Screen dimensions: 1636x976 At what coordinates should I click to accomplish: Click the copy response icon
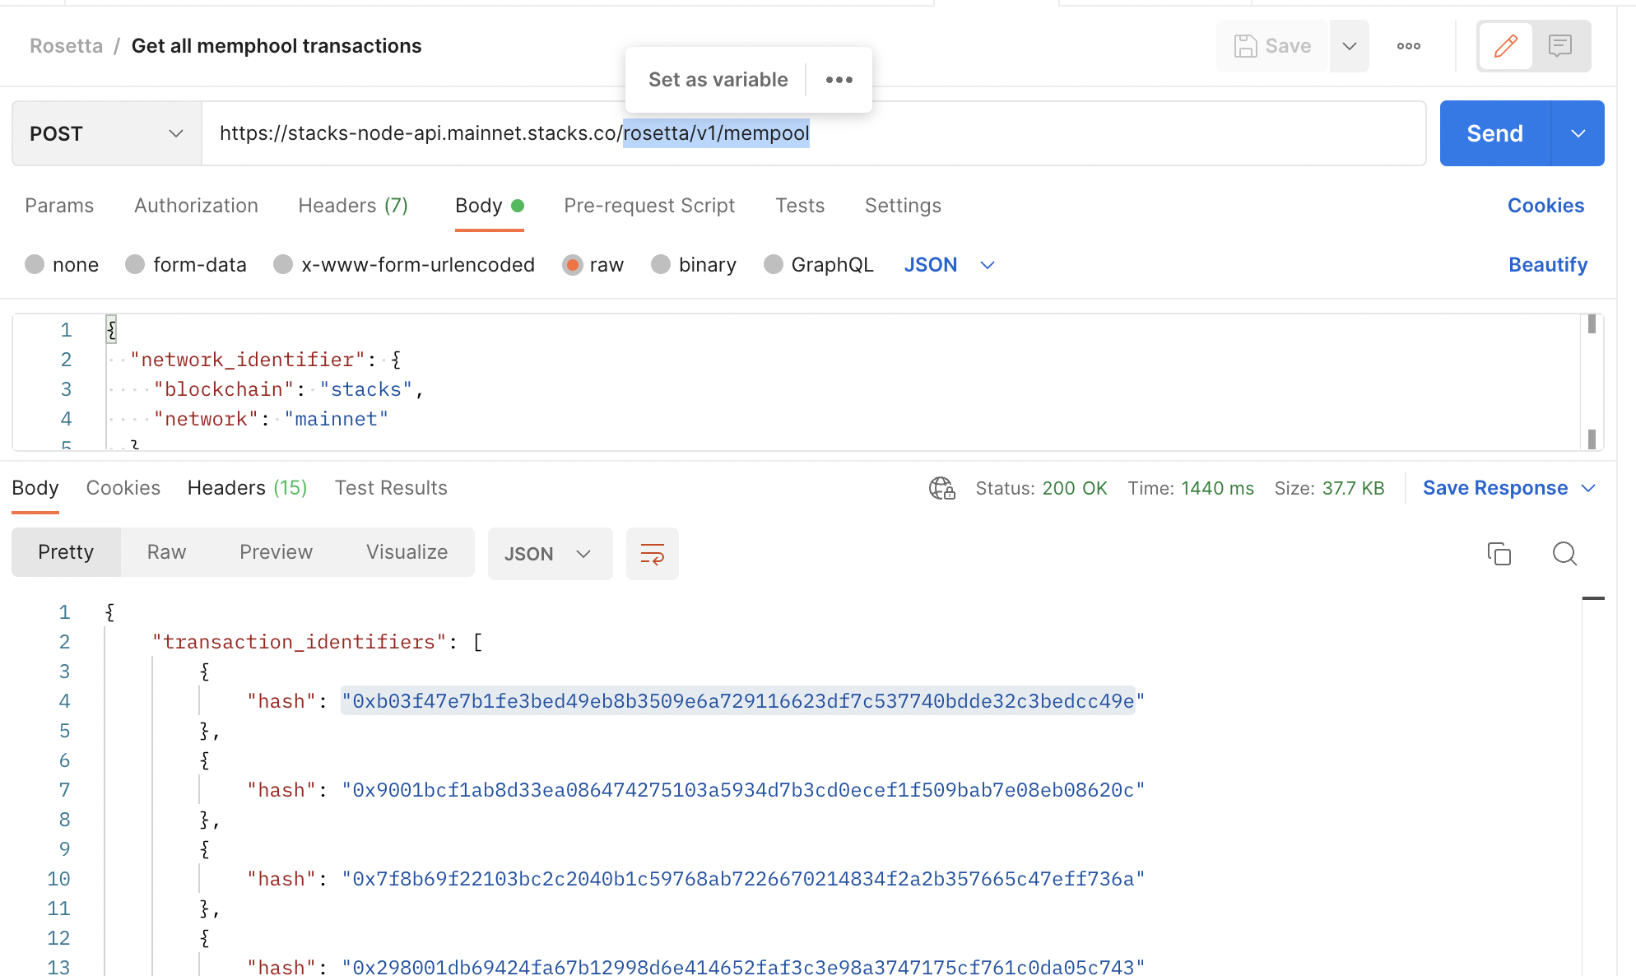coord(1499,554)
